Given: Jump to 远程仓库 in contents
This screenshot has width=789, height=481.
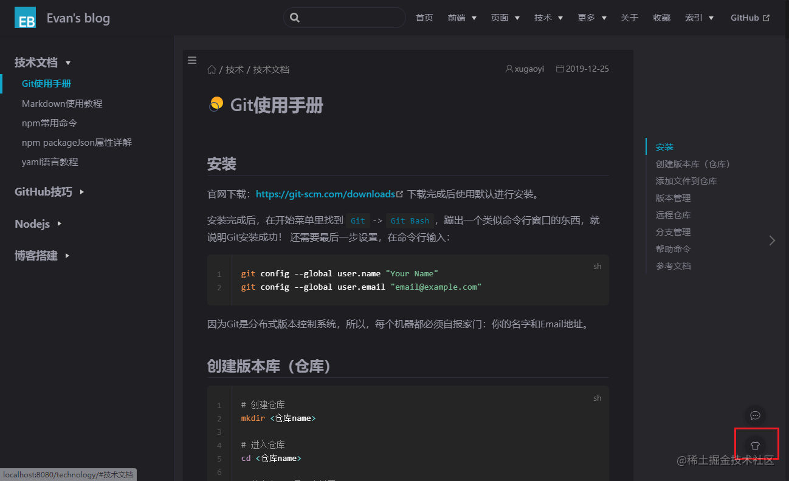Looking at the screenshot, I should (x=673, y=215).
